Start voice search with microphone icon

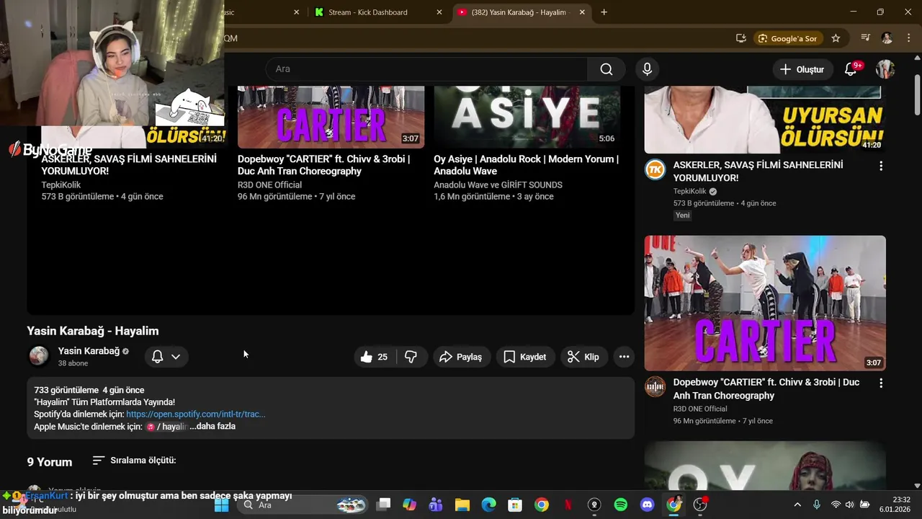647,69
